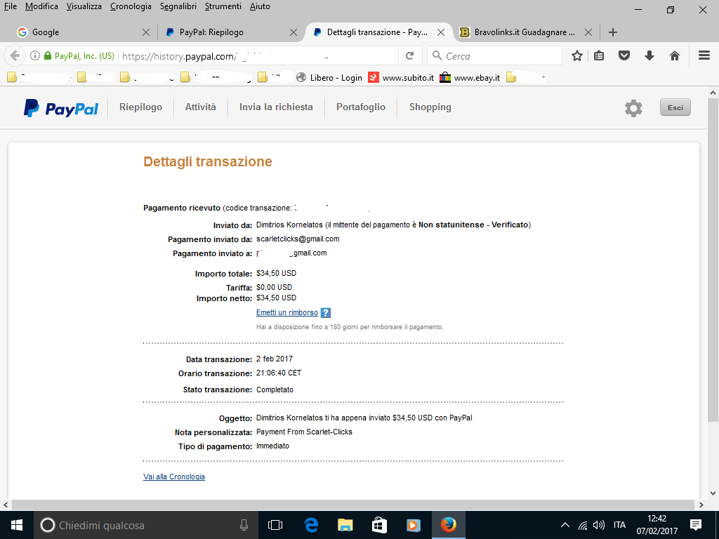This screenshot has height=539, width=719.
Task: Click ITA language indicator in tray
Action: pos(619,525)
